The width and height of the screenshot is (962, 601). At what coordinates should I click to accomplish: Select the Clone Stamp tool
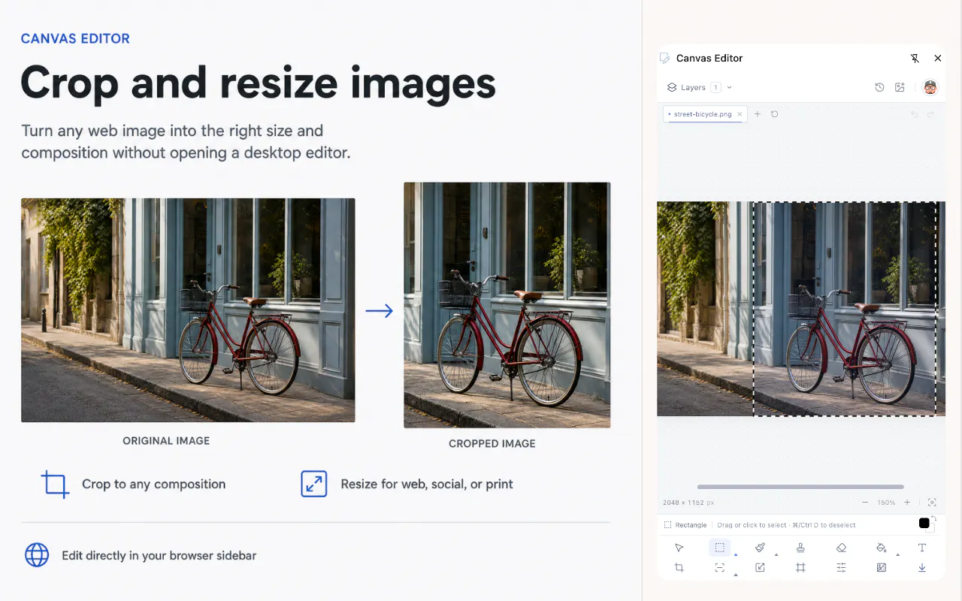pos(800,548)
